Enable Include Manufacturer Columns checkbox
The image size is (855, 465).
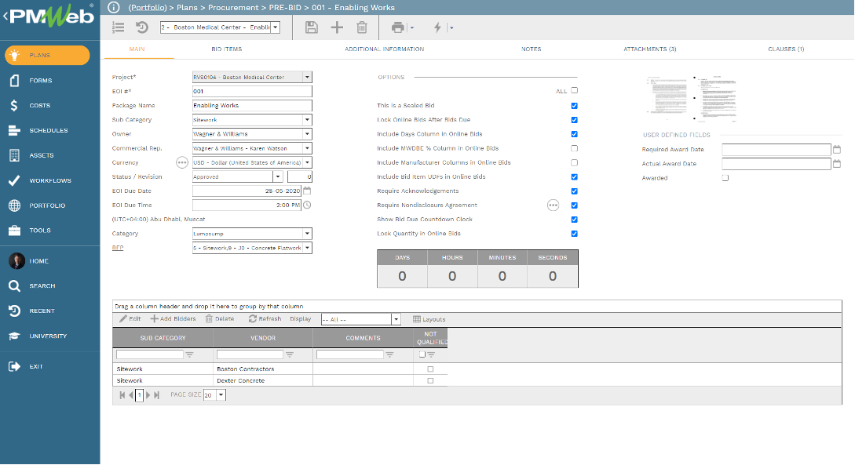click(574, 162)
